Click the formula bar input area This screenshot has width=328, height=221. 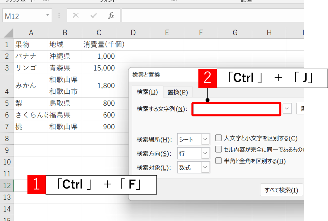(212, 16)
